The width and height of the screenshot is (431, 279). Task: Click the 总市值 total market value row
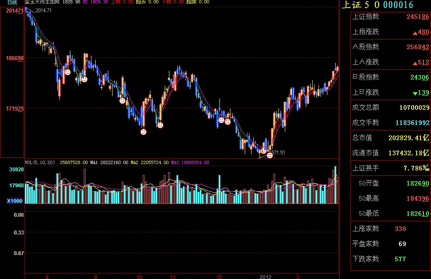tap(390, 138)
